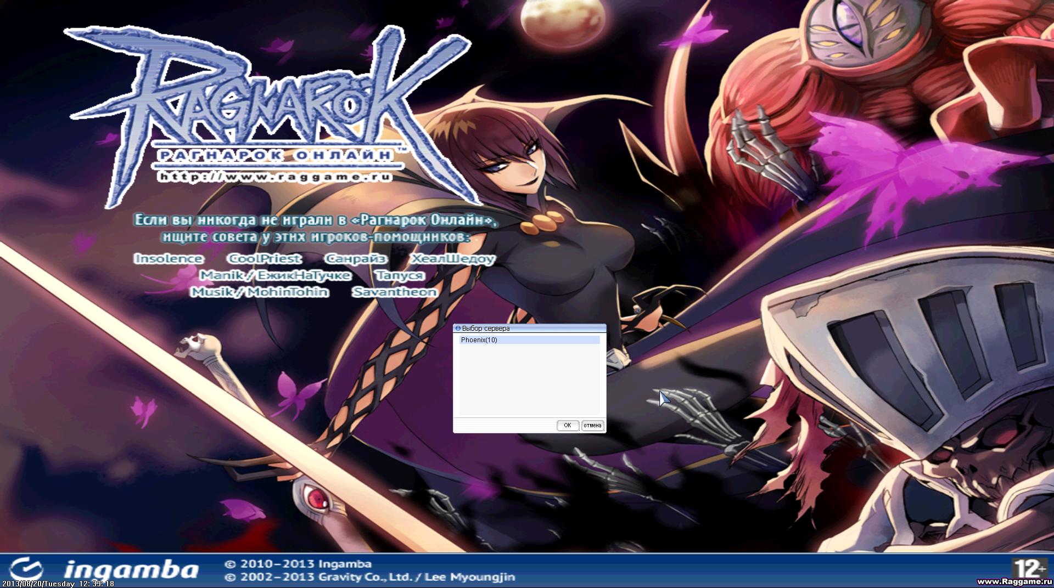Click the Gravity Co., Ltd. copyright line
Image resolution: width=1054 pixels, height=588 pixels.
(369, 577)
